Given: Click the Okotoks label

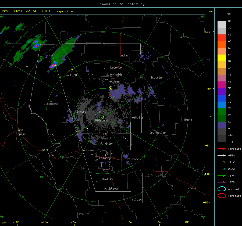Looking at the screenshot, I should [108, 179].
